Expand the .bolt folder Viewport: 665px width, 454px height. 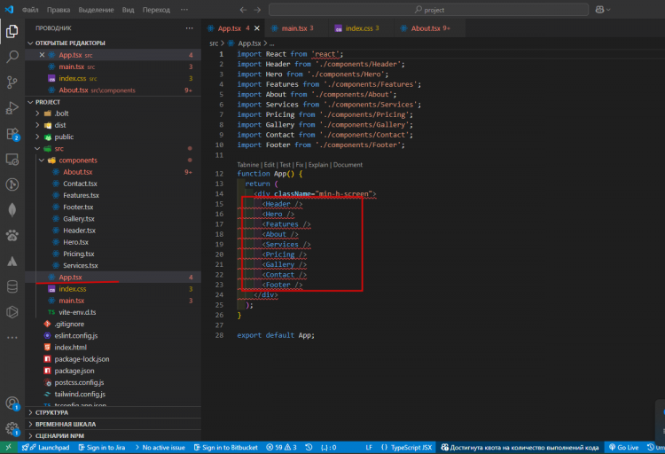(x=37, y=113)
